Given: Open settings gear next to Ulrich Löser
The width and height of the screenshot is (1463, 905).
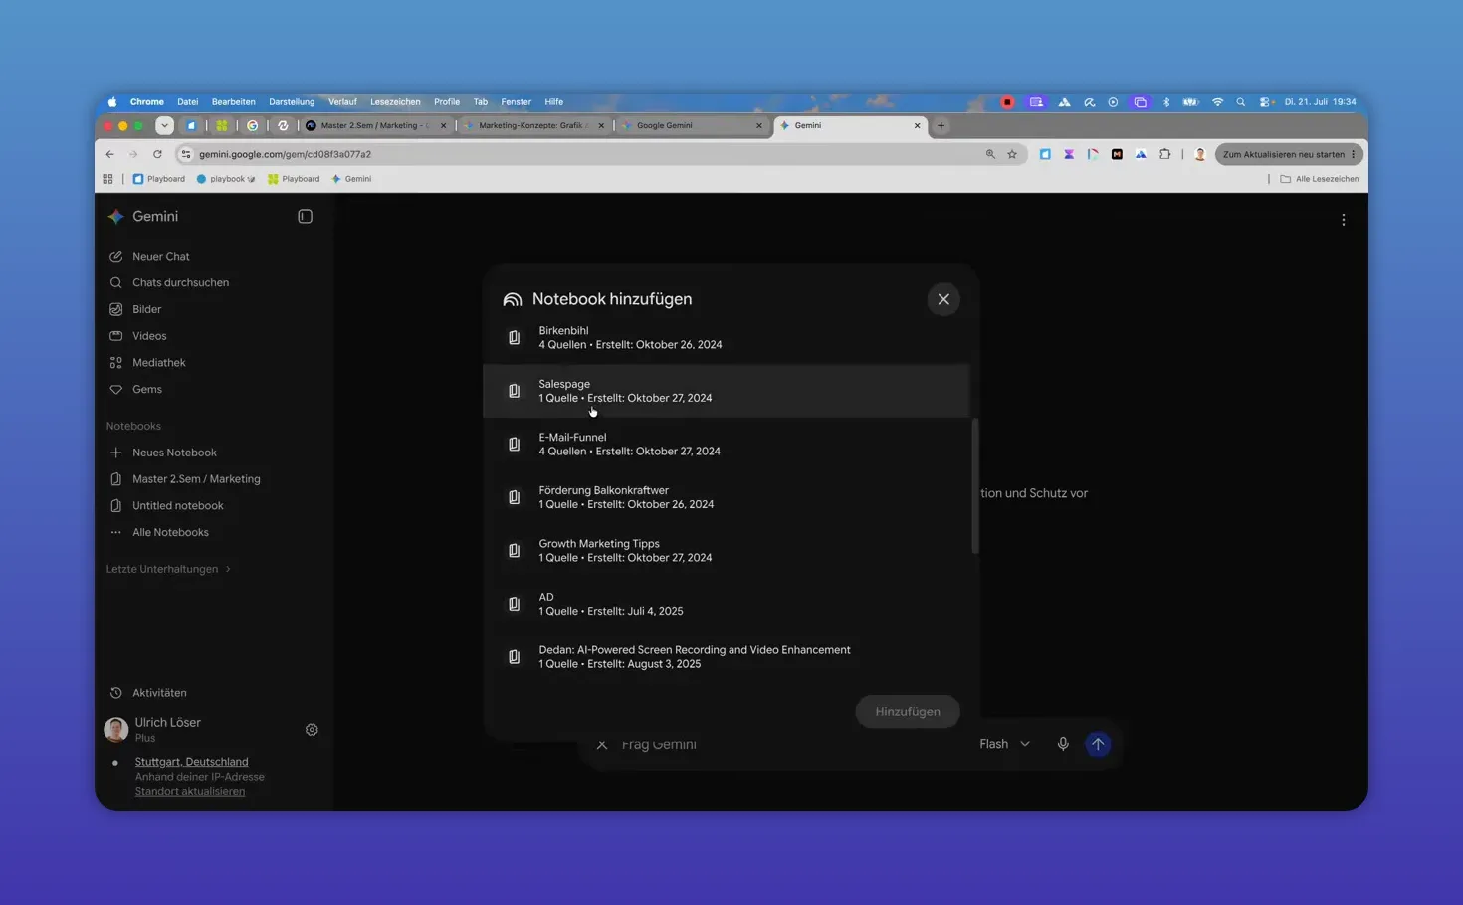Looking at the screenshot, I should (312, 730).
